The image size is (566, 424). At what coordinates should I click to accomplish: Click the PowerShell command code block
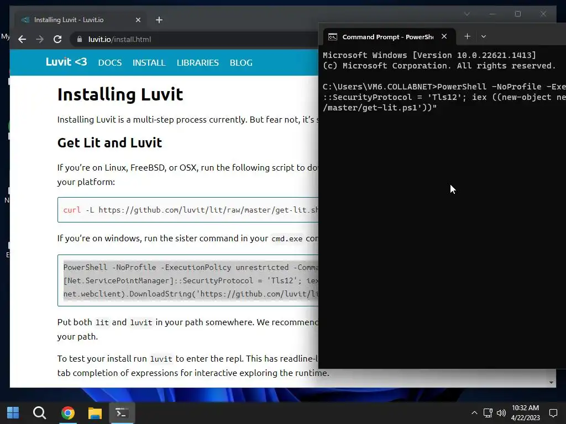coord(188,280)
